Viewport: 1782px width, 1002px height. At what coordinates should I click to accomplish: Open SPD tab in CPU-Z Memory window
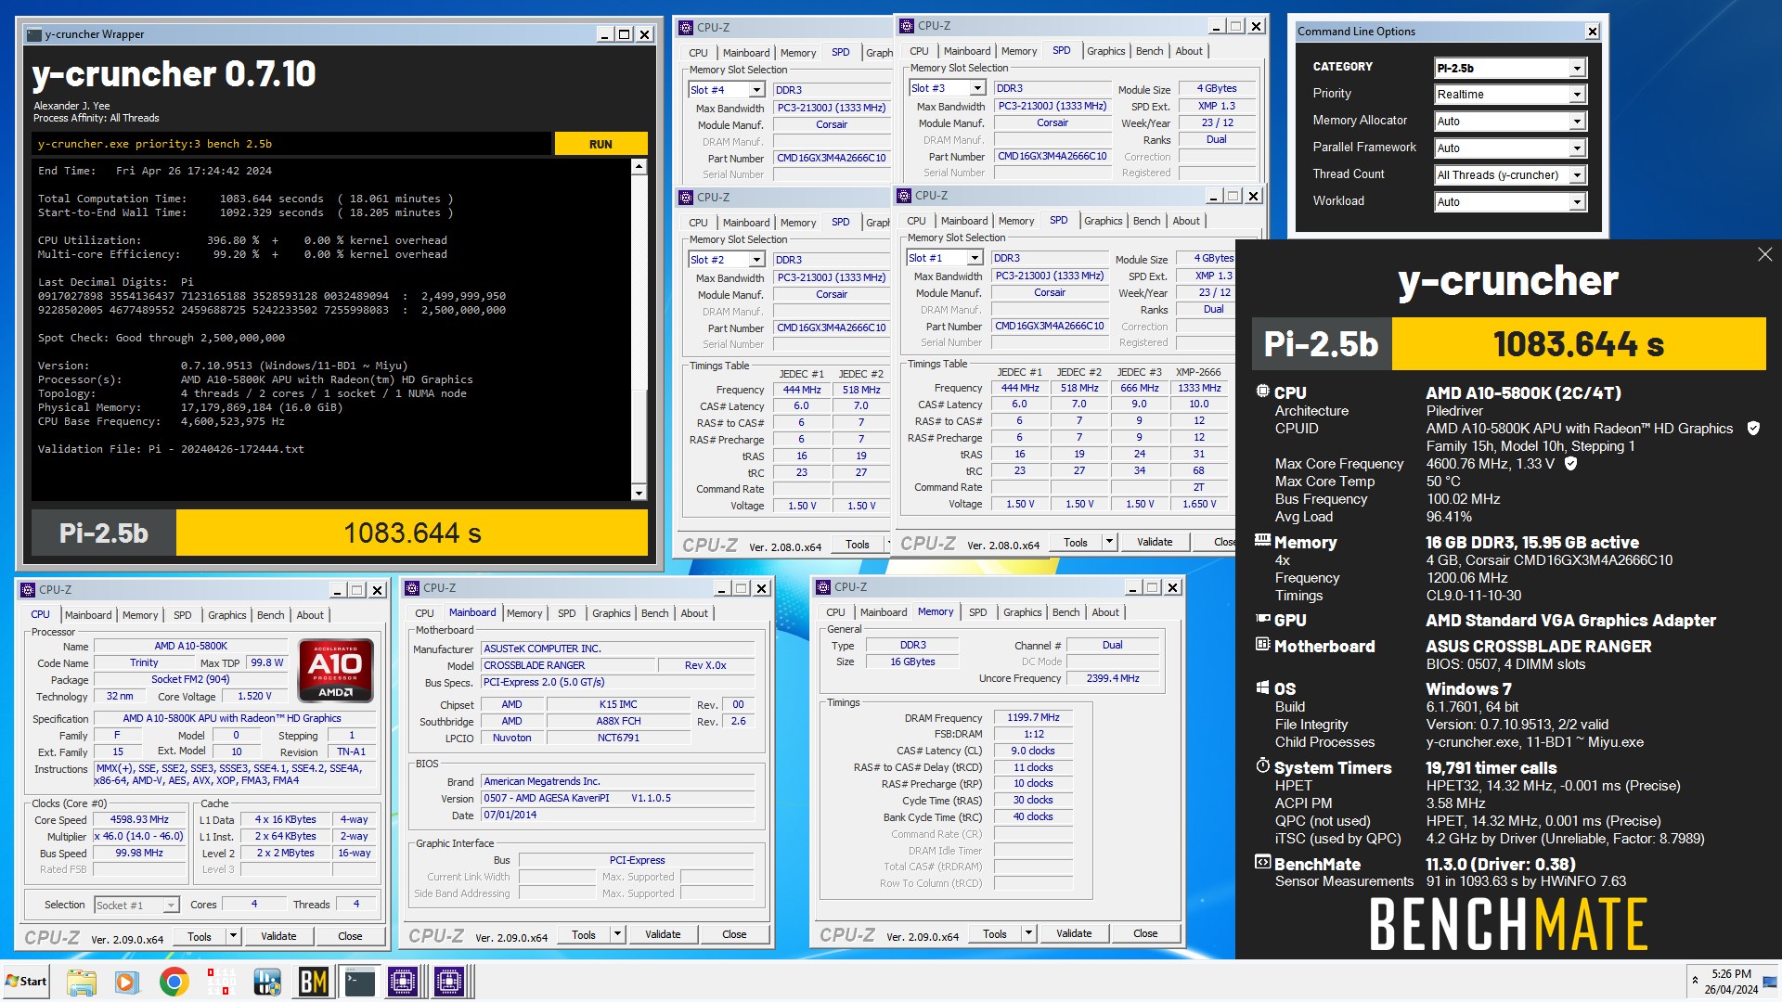pyautogui.click(x=977, y=612)
